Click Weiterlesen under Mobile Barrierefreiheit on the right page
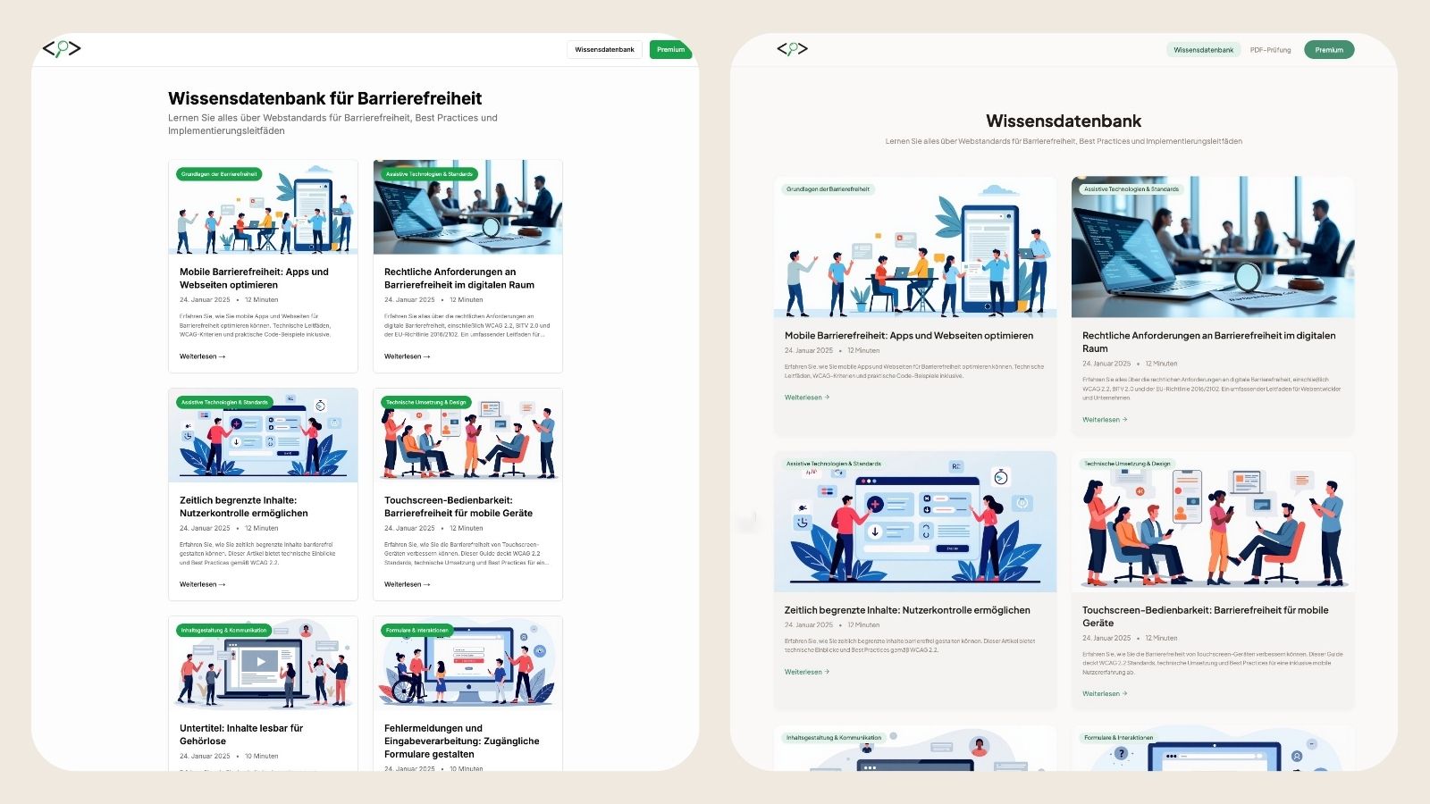1430x804 pixels. pyautogui.click(x=807, y=398)
